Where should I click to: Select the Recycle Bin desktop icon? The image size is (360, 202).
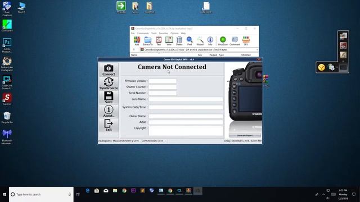tap(7, 118)
